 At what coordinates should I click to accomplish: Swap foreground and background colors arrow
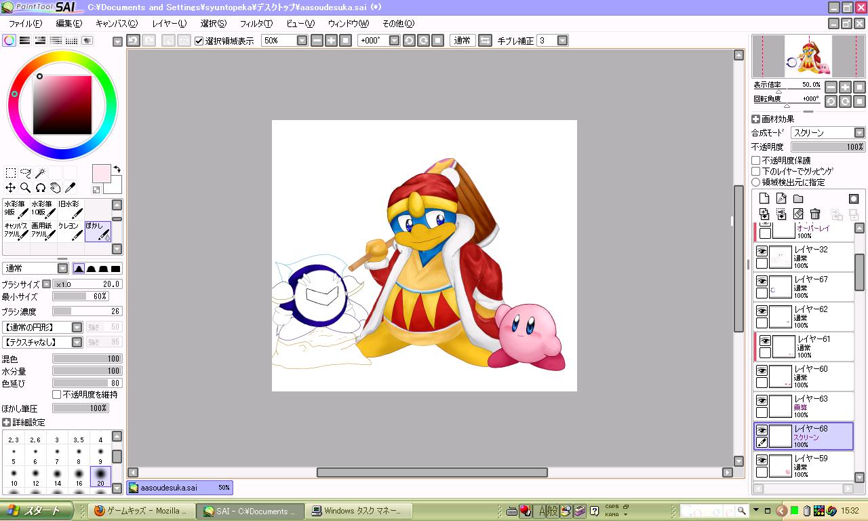tap(117, 169)
